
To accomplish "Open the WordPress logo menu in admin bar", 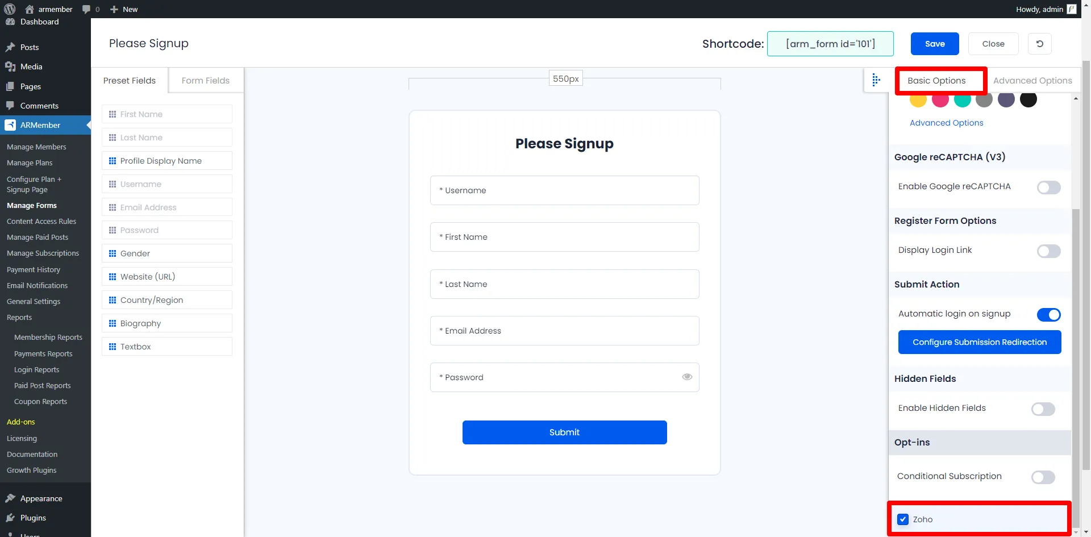I will [x=9, y=9].
